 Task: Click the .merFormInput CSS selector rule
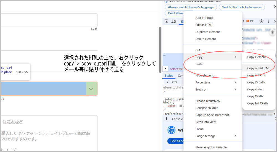pyautogui.click(x=173, y=114)
